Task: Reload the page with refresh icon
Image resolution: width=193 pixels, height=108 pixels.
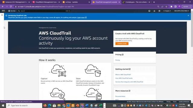Action: pos(11,7)
